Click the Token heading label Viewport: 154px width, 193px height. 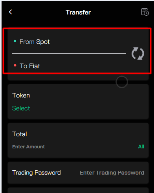(21, 96)
